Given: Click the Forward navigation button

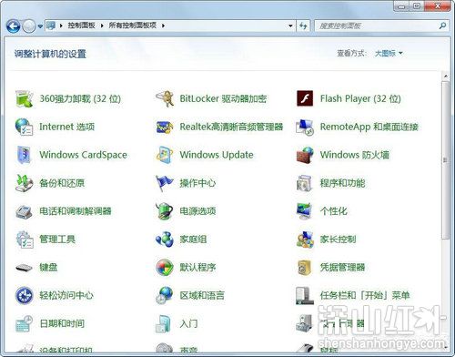Looking at the screenshot, I should click(29, 26).
